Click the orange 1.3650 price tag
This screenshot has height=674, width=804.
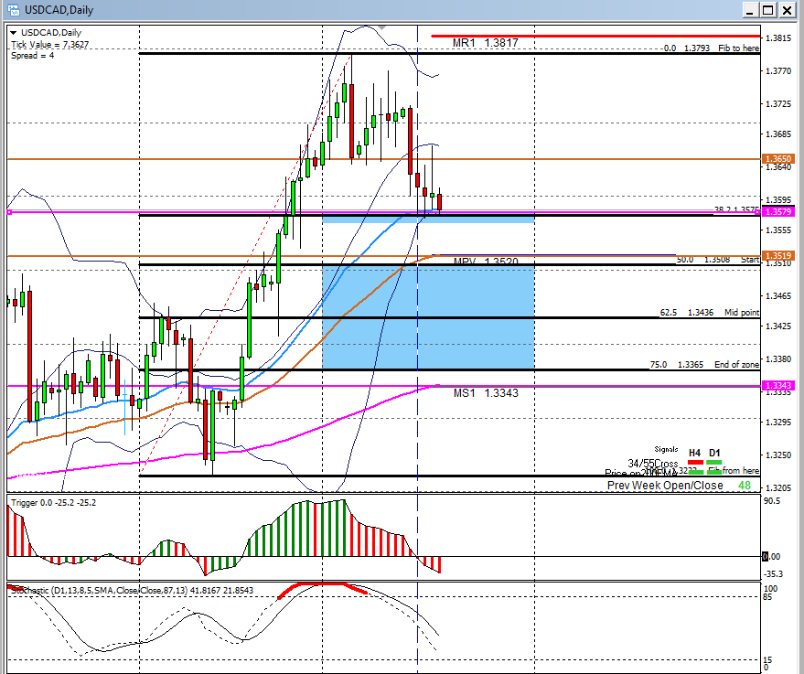point(777,159)
